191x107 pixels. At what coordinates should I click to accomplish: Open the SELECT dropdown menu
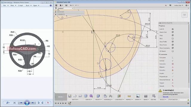163,100
